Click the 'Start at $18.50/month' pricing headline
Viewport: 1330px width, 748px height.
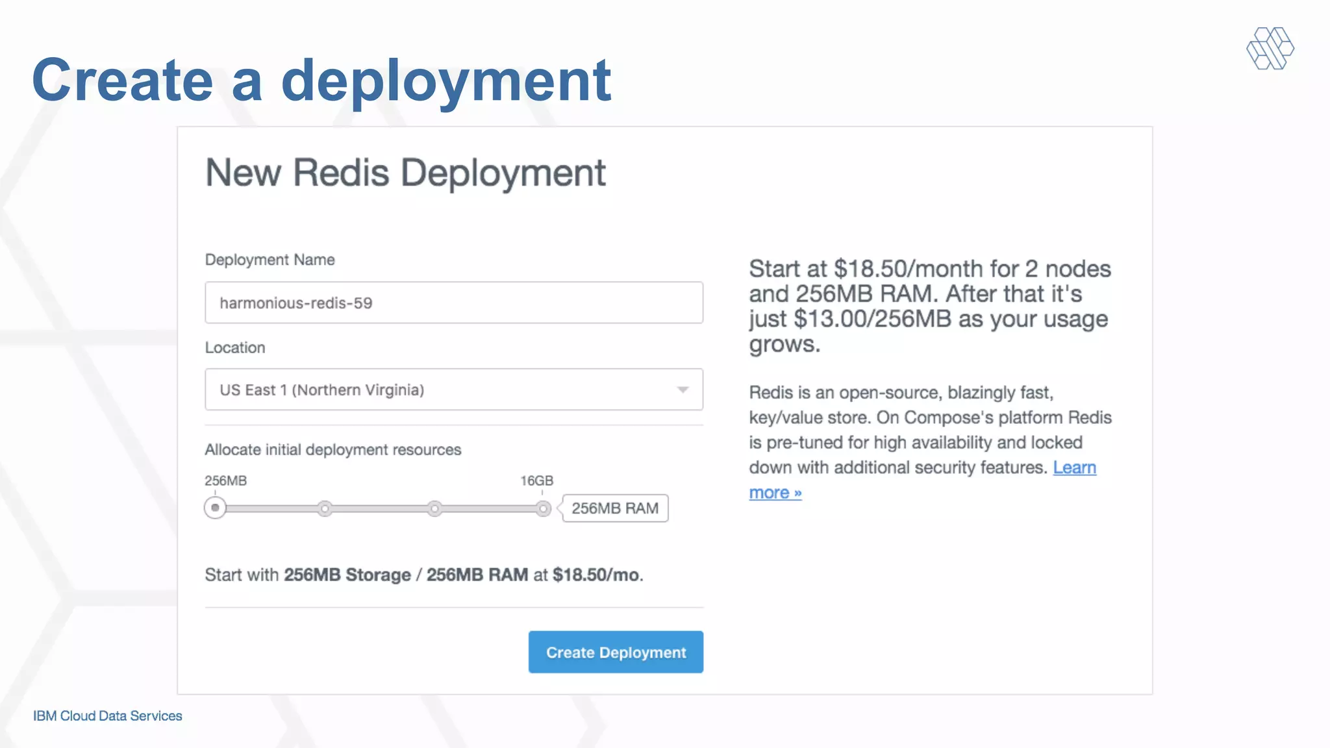pos(930,306)
